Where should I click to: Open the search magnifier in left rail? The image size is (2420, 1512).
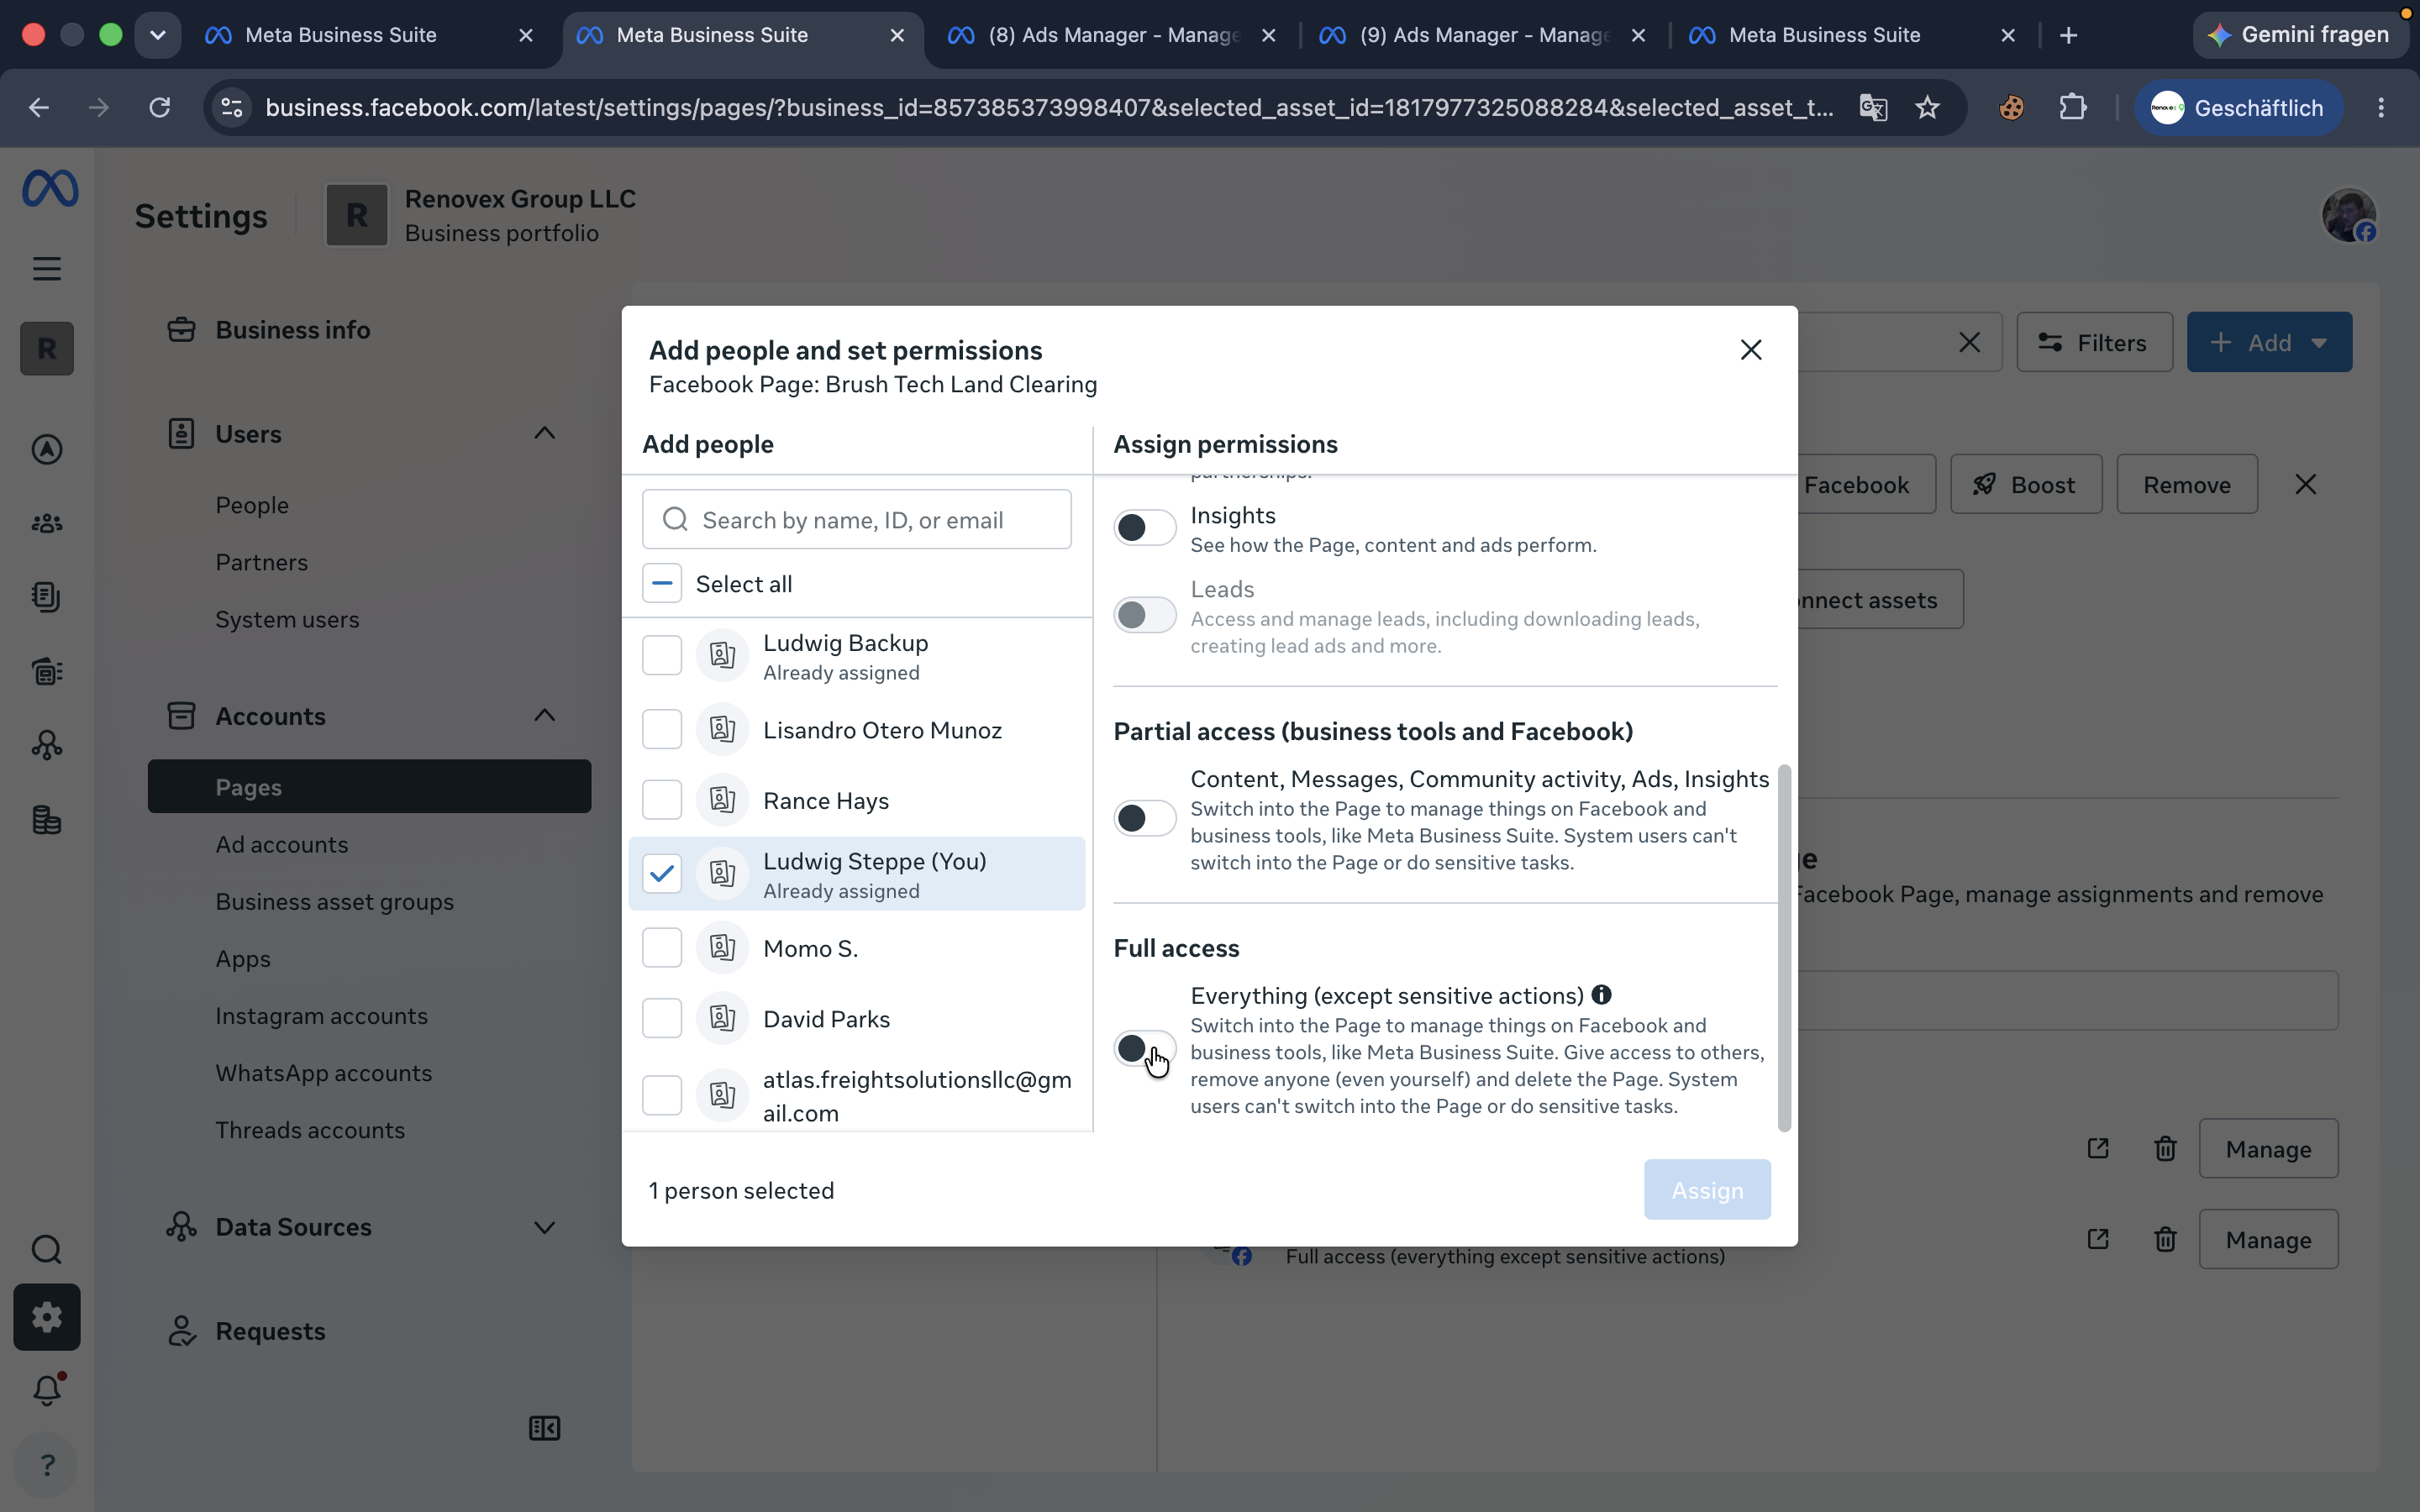point(47,1249)
